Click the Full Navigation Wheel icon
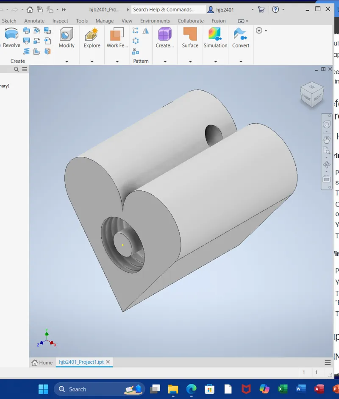 point(327,124)
